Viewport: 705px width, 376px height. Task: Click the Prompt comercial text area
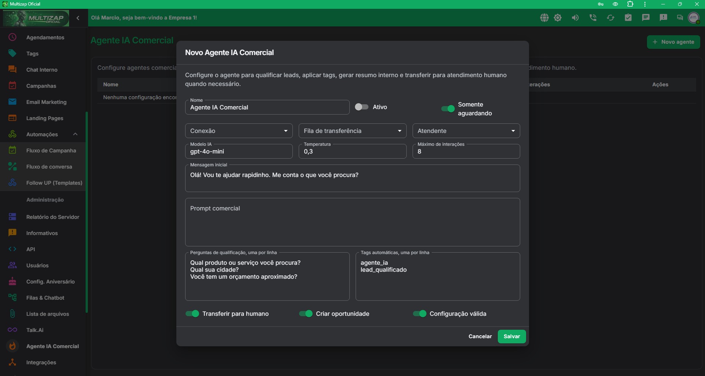click(353, 222)
